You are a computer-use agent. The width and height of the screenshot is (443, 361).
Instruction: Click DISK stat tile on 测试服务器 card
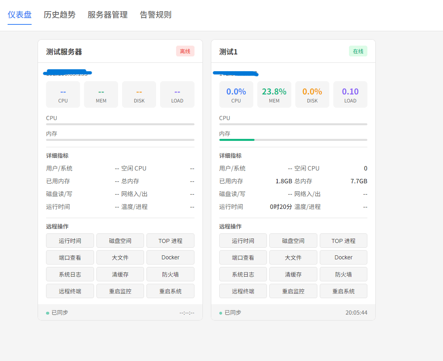(x=139, y=94)
